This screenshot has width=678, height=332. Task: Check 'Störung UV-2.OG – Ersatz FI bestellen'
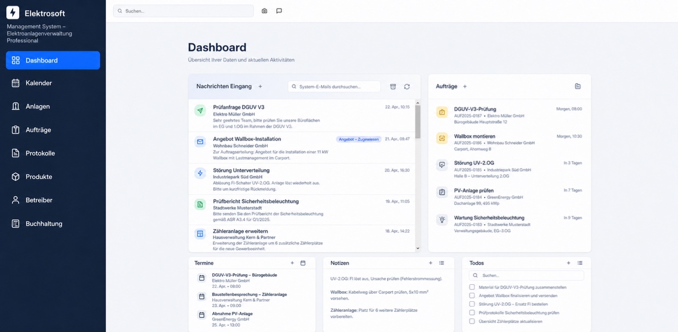[x=472, y=304]
